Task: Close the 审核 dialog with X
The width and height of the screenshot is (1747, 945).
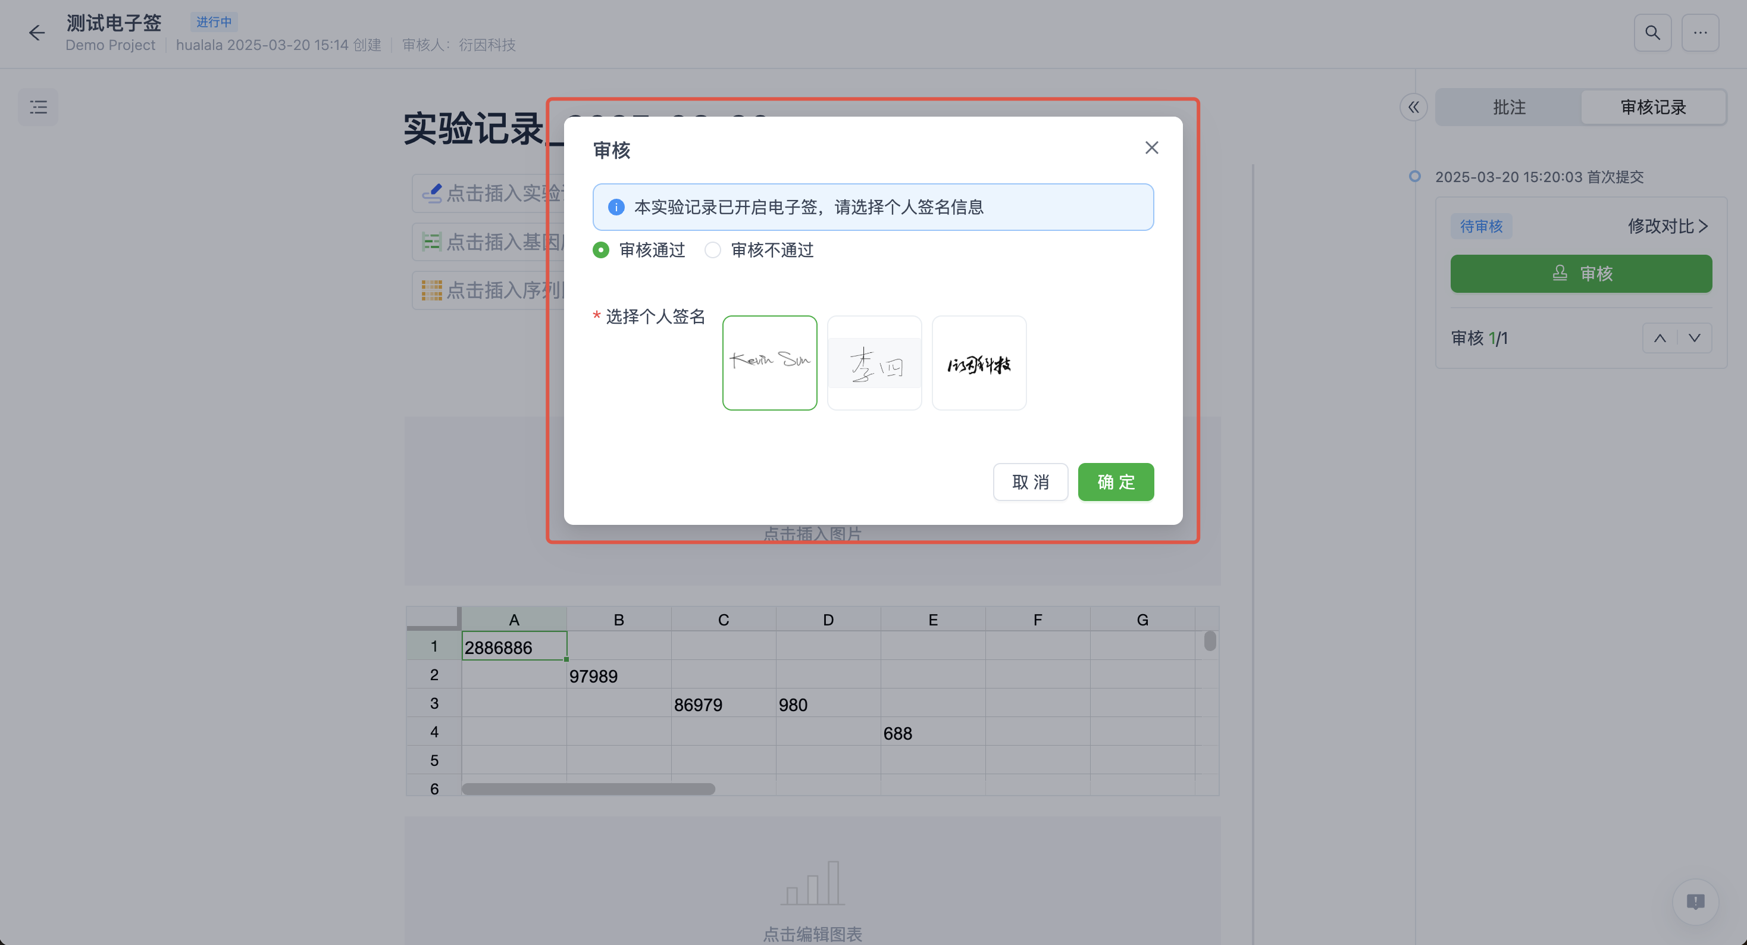Action: point(1151,147)
